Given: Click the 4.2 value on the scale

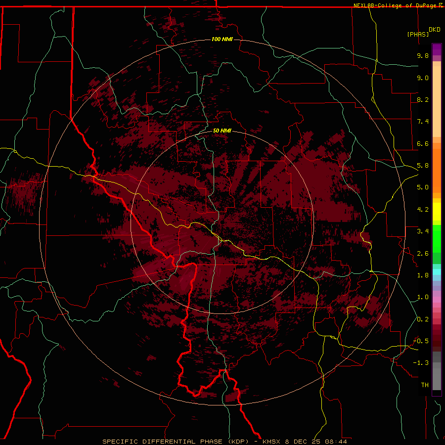Looking at the screenshot, I should coord(423,210).
